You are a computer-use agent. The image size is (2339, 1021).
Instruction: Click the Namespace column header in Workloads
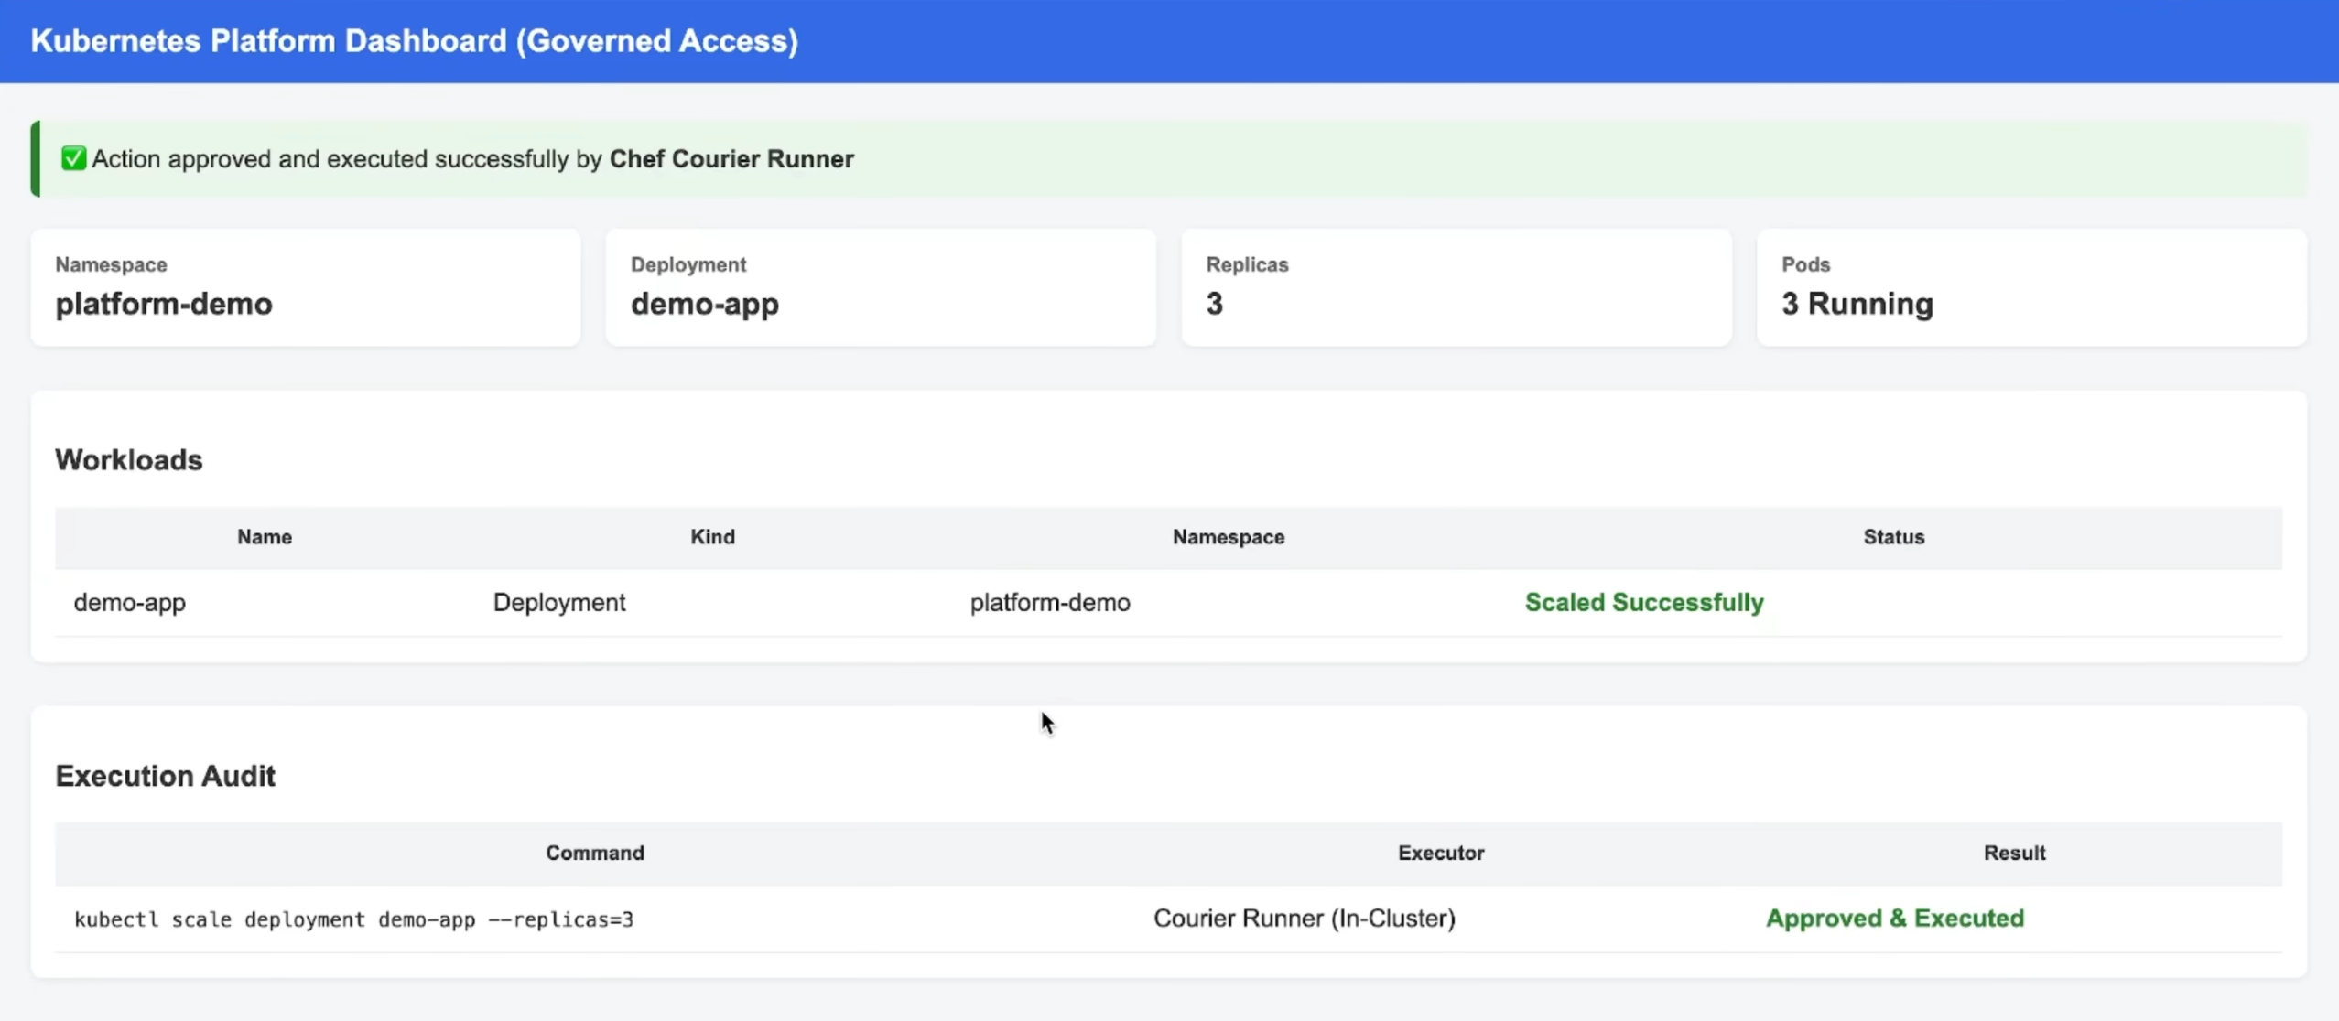point(1228,537)
